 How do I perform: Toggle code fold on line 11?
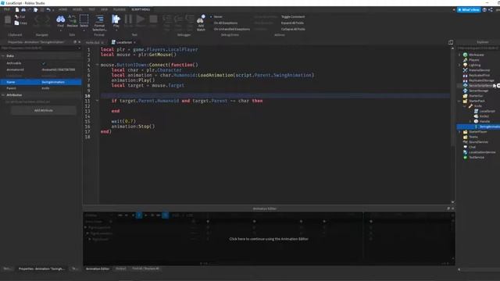pyautogui.click(x=97, y=101)
